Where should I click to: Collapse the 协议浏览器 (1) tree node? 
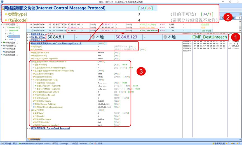[x=2, y=24]
